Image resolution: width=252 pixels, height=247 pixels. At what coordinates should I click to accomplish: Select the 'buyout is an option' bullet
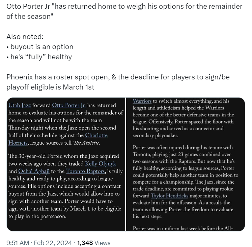40,47
